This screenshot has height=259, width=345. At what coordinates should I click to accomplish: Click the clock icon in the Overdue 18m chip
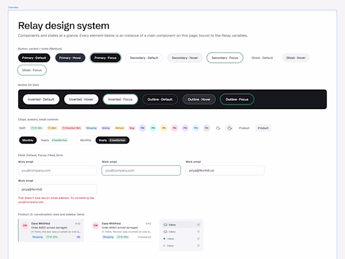(x=64, y=128)
